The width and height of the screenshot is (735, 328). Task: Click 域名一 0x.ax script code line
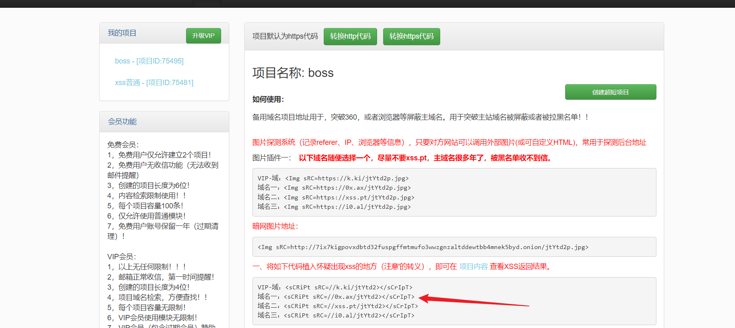pyautogui.click(x=336, y=297)
